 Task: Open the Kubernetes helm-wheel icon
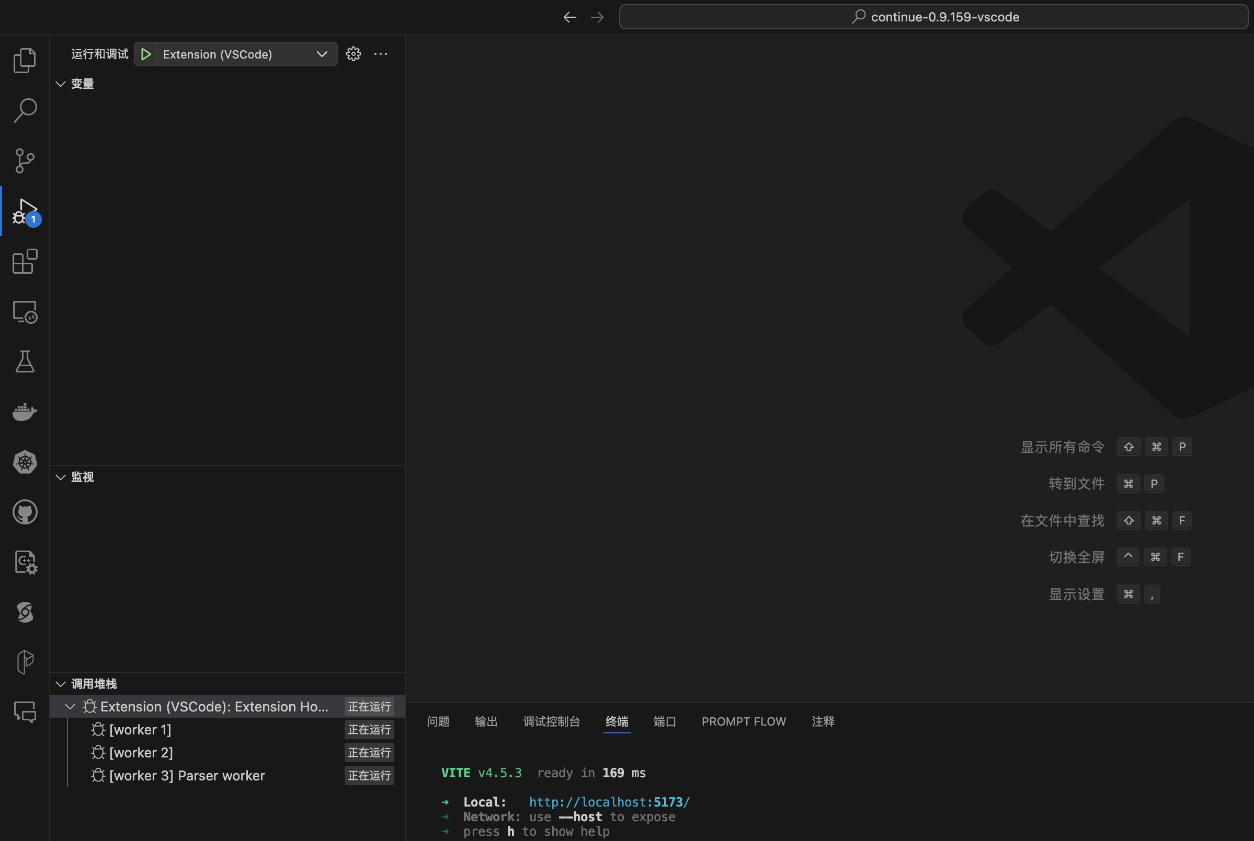(x=25, y=462)
